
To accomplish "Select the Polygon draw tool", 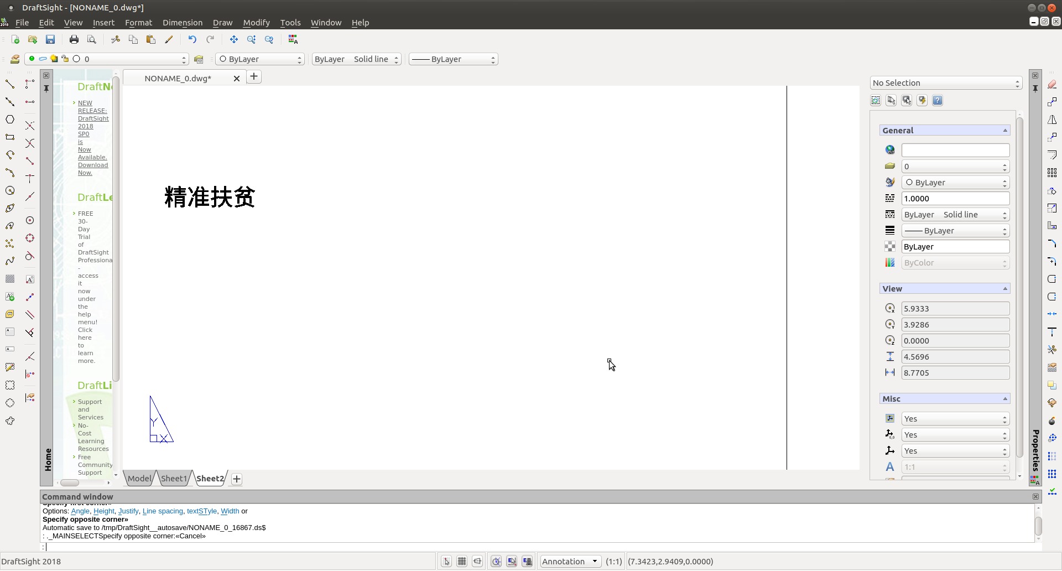I will [10, 120].
